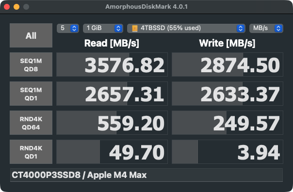Image resolution: width=293 pixels, height=192 pixels.
Task: Click the blue arrows on the 1 GiB selector
Action: click(118, 29)
